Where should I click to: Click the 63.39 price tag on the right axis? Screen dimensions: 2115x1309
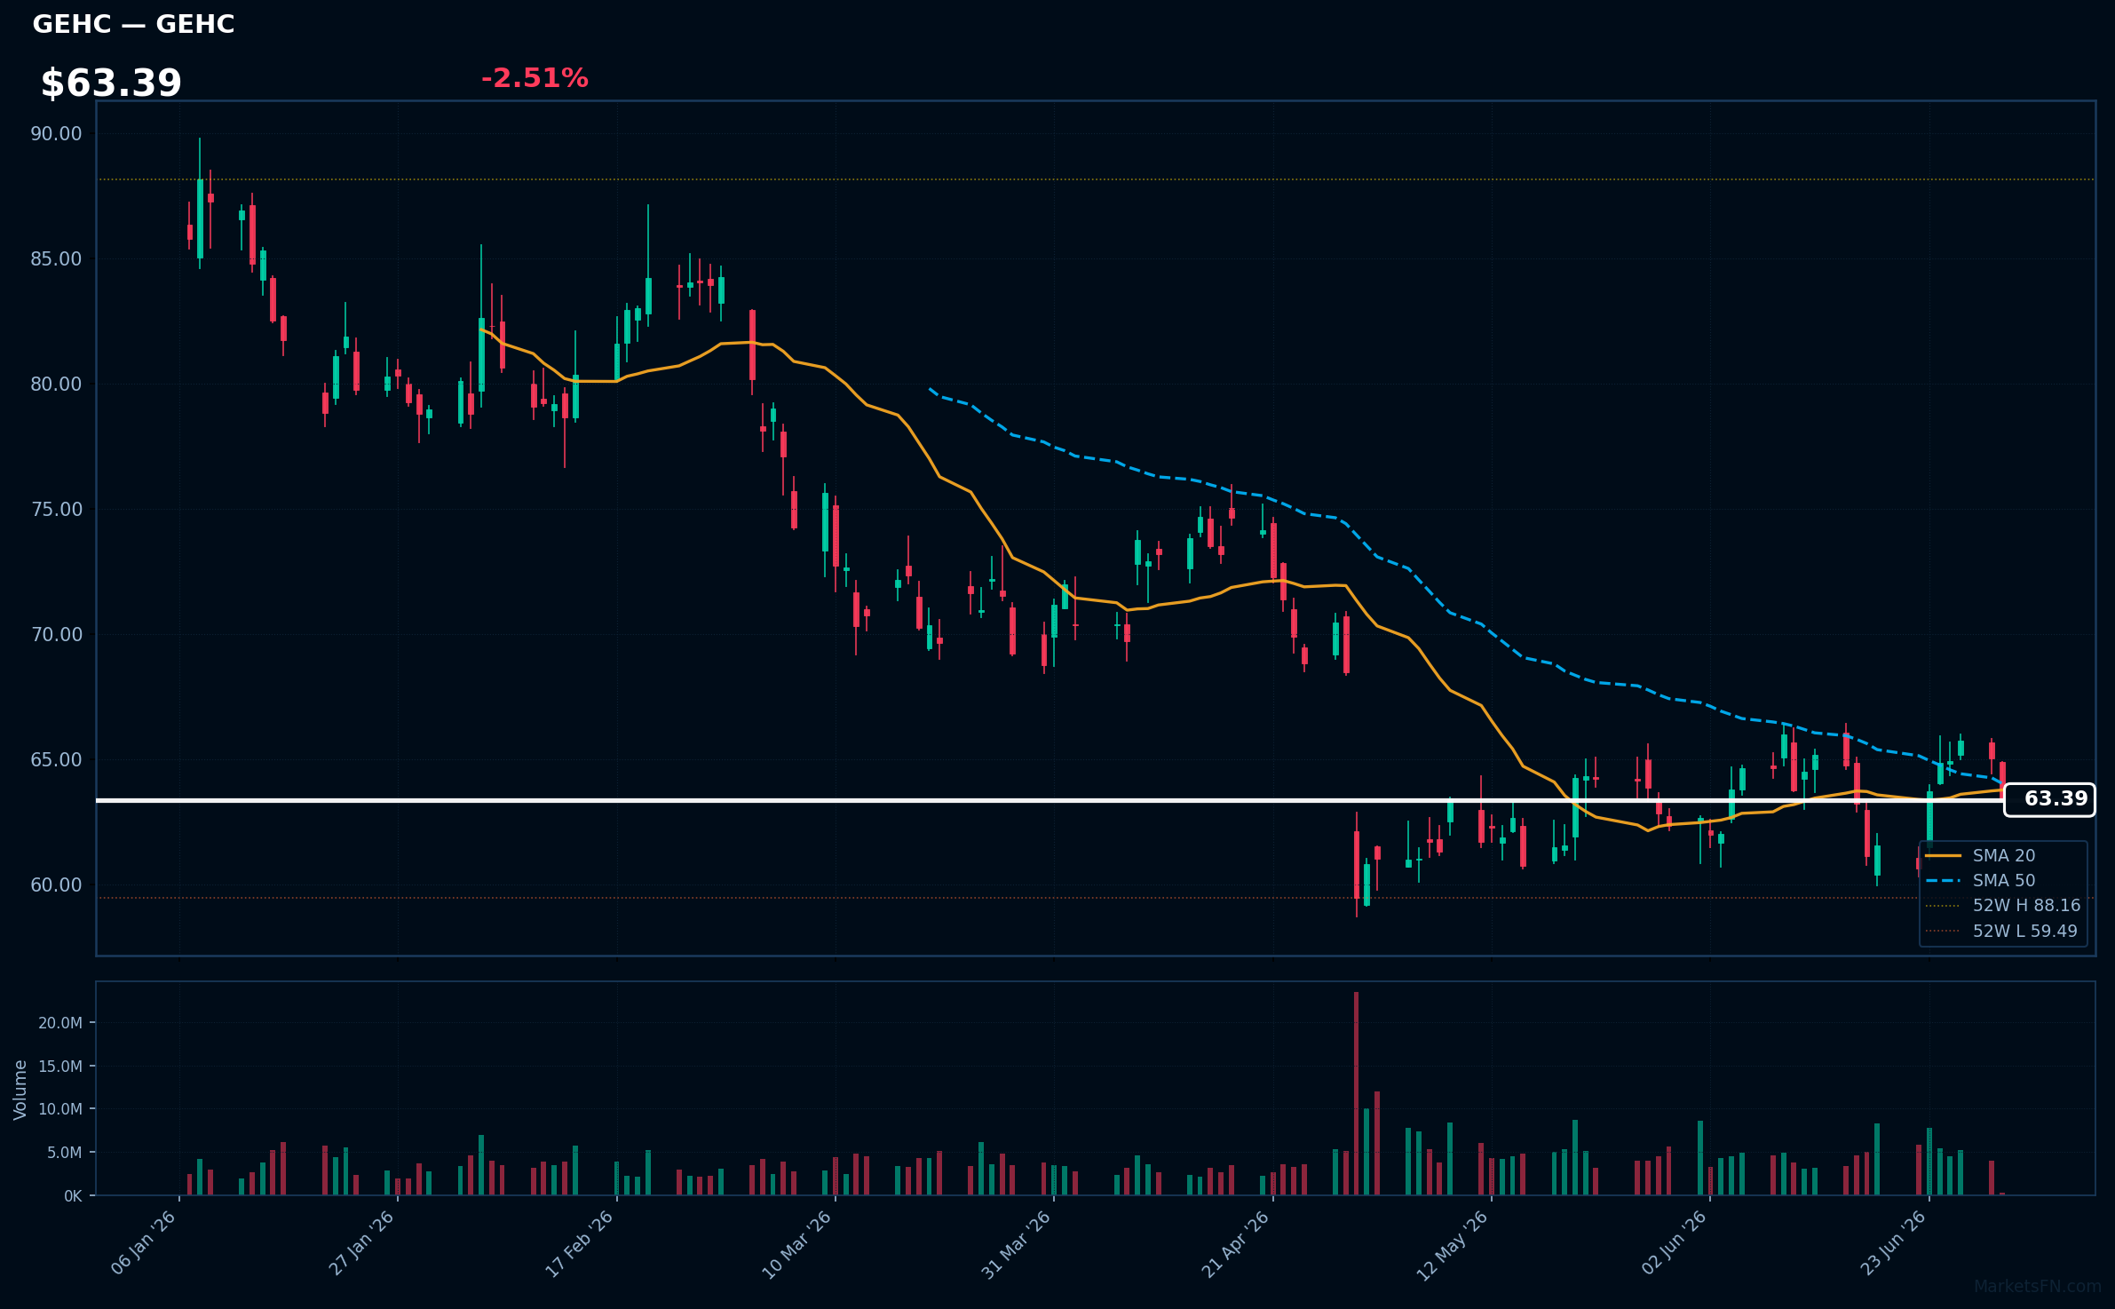coord(2050,799)
